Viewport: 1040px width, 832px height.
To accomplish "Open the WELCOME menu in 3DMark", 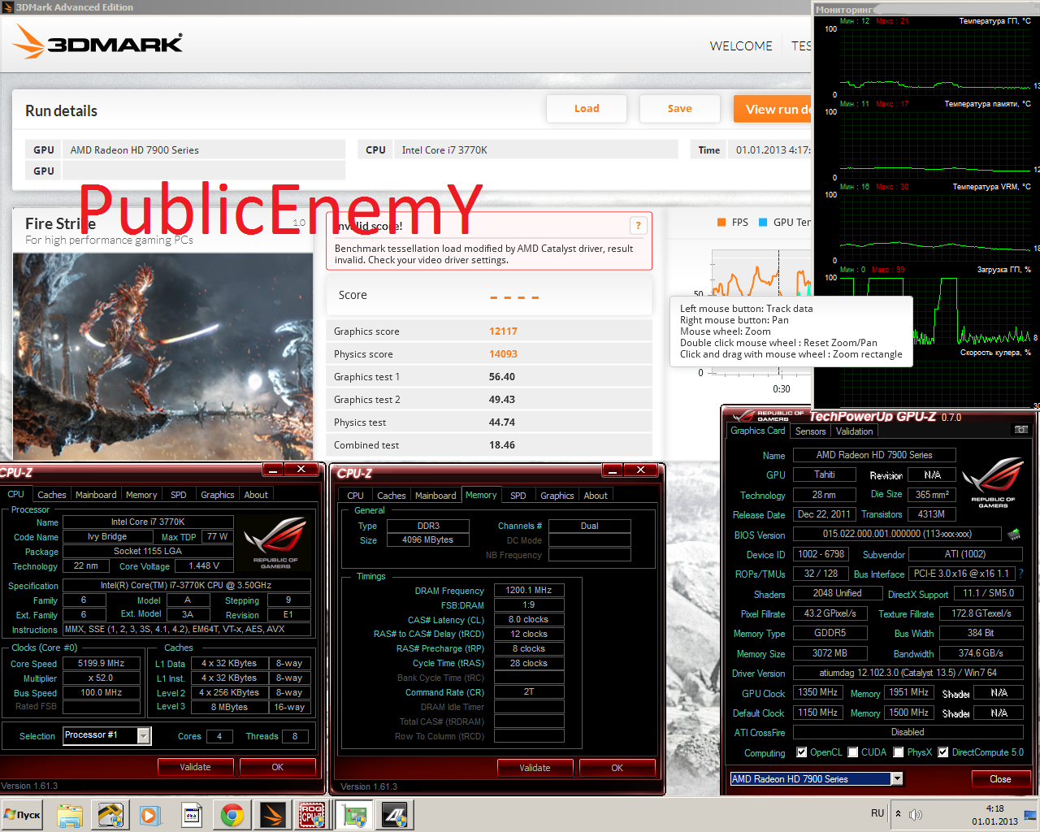I will coord(741,45).
